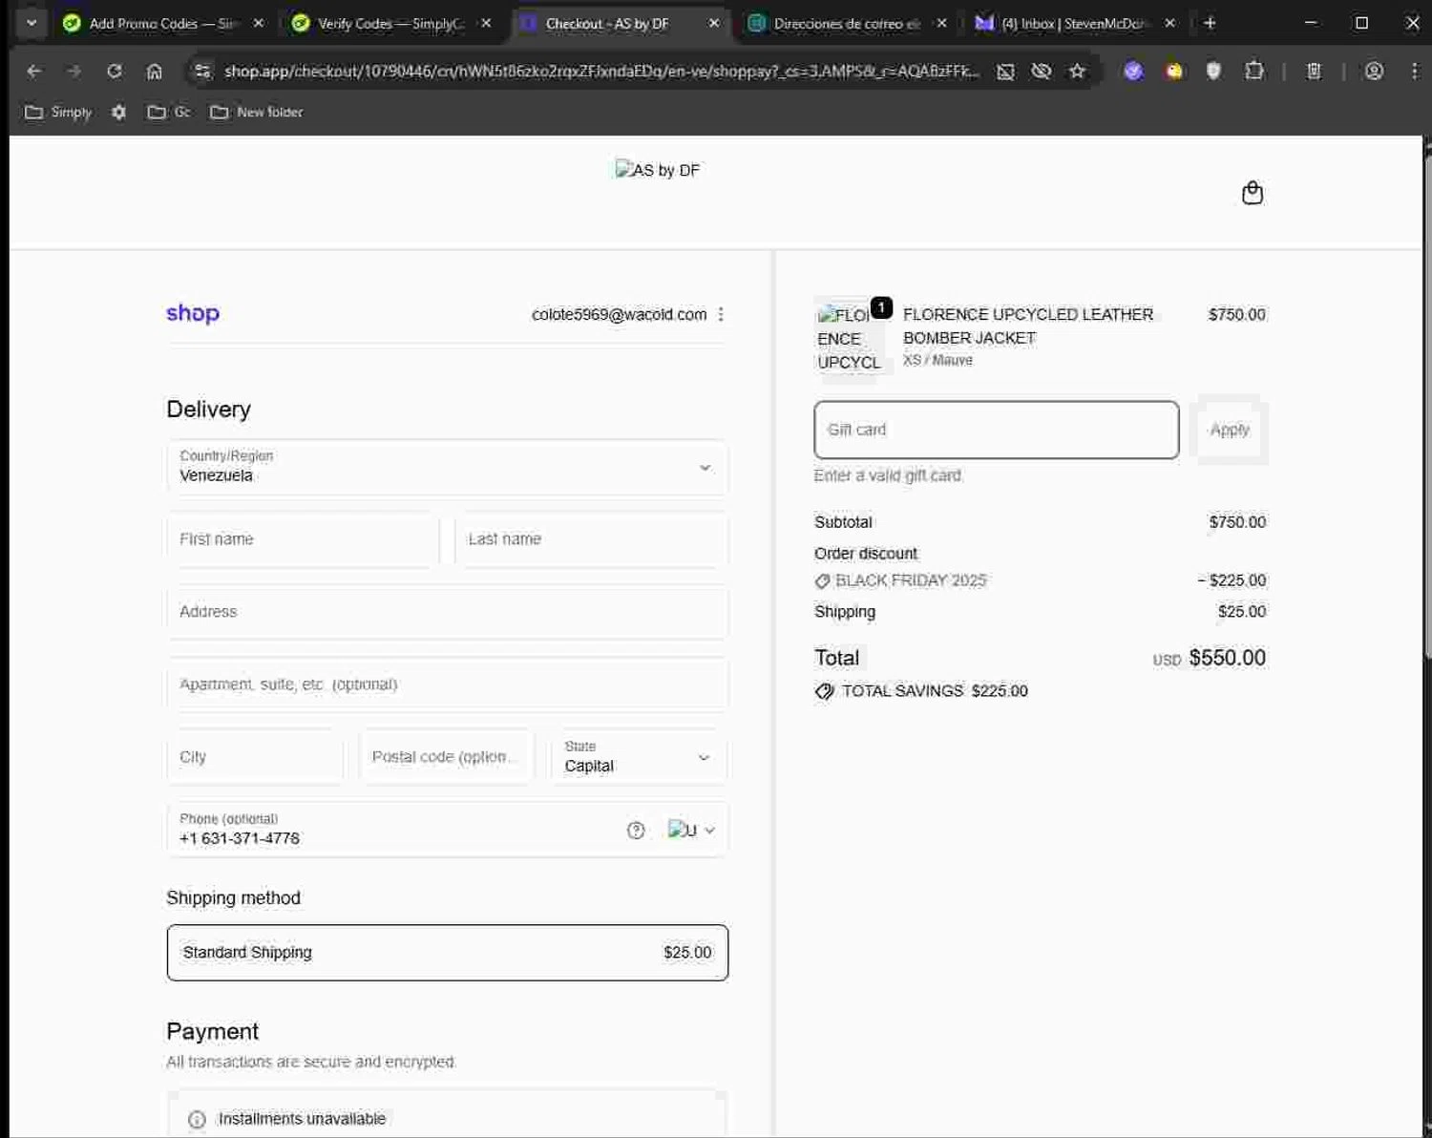Click the browser forward arrow
Viewport: 1432px width, 1138px height.
(x=74, y=71)
